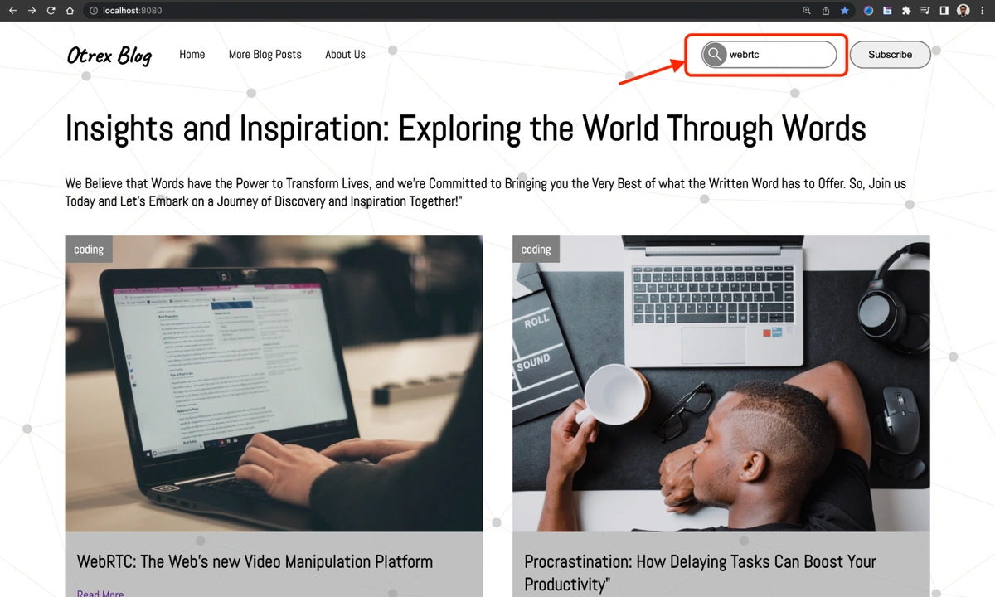Go to the Home nav item

[x=192, y=55]
